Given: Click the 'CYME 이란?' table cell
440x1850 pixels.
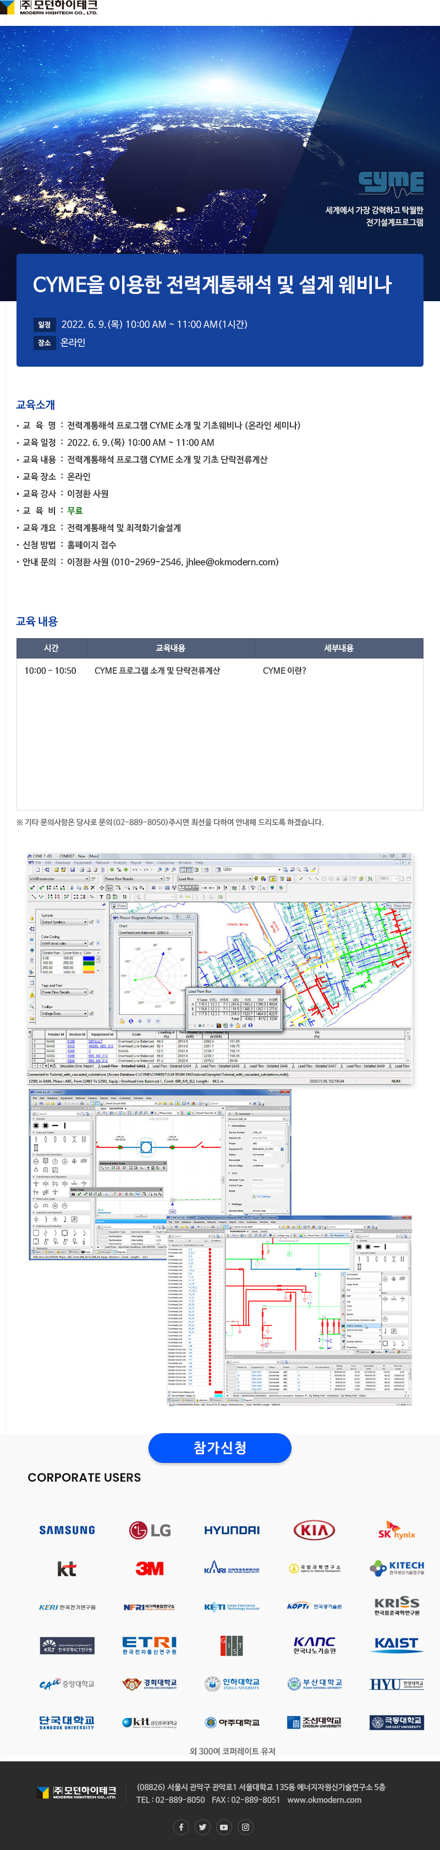Looking at the screenshot, I should point(284,671).
